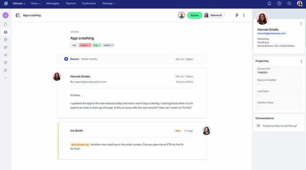The width and height of the screenshot is (306, 170).
Task: Click the Iris Smith note author name
Action: pyautogui.click(x=76, y=131)
